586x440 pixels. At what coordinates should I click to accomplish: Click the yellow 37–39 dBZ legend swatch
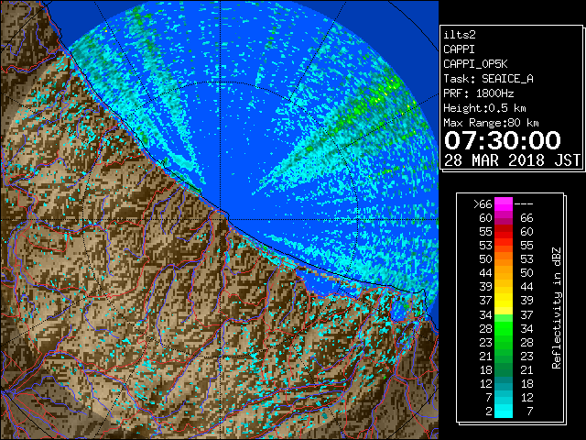point(503,301)
